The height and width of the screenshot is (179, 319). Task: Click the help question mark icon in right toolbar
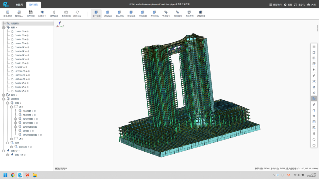point(314,145)
